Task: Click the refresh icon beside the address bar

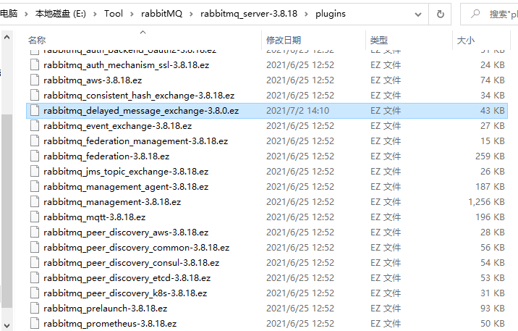Action: coord(440,14)
